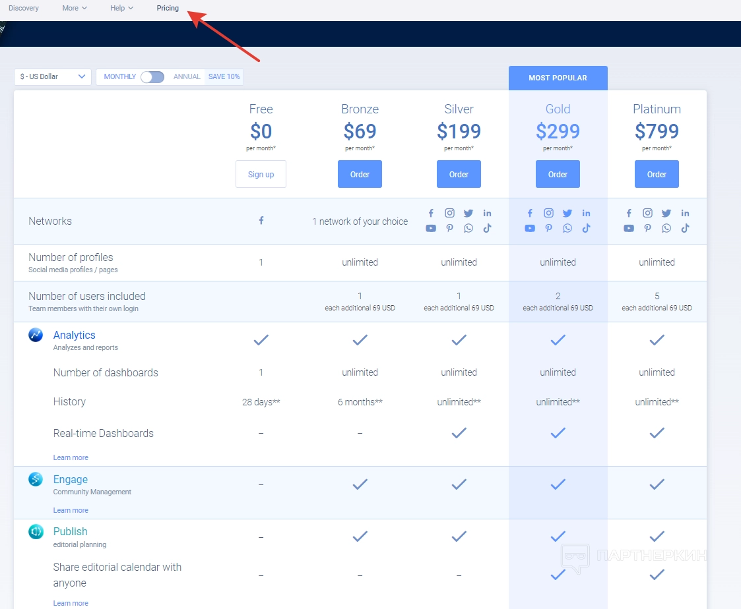Image resolution: width=741 pixels, height=609 pixels.
Task: Click the YouTube icon under Platinum plan
Action: (x=629, y=229)
